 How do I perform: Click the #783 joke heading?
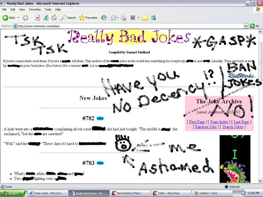[x=88, y=163]
